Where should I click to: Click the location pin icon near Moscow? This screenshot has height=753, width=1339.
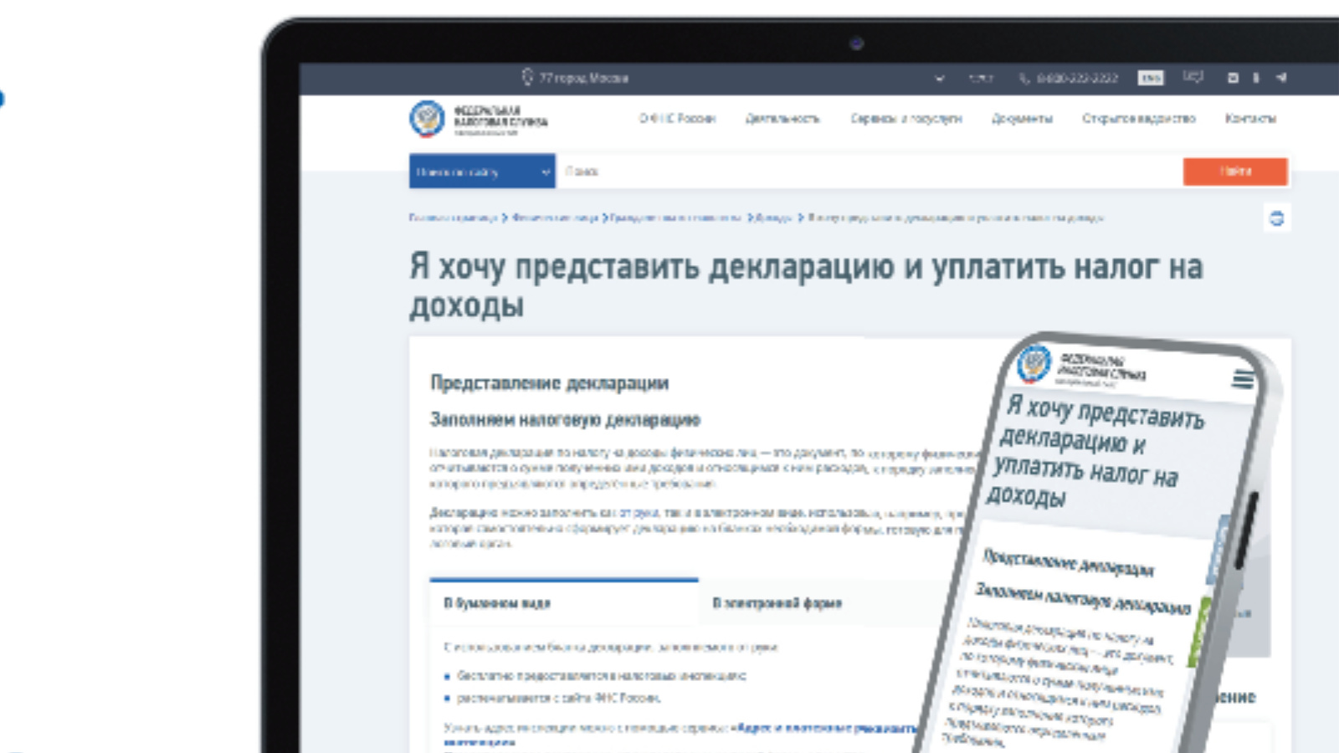coord(527,77)
